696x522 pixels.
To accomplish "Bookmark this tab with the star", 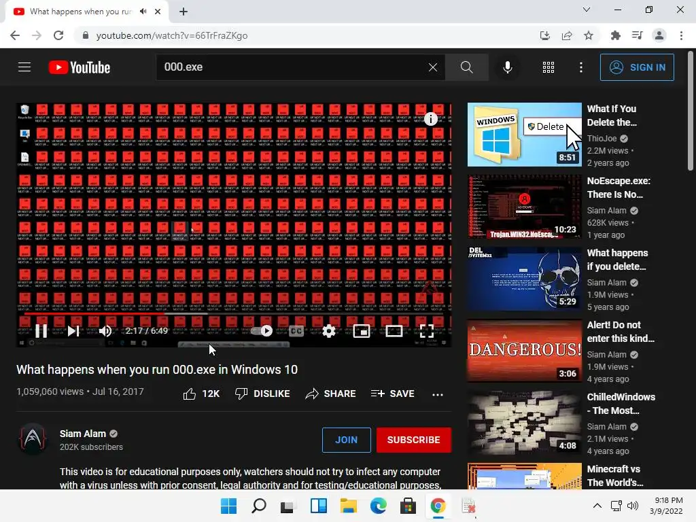I will [589, 35].
